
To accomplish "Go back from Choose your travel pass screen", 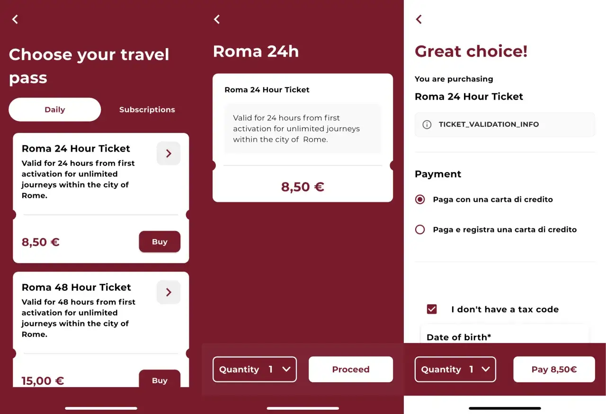I will [x=15, y=19].
